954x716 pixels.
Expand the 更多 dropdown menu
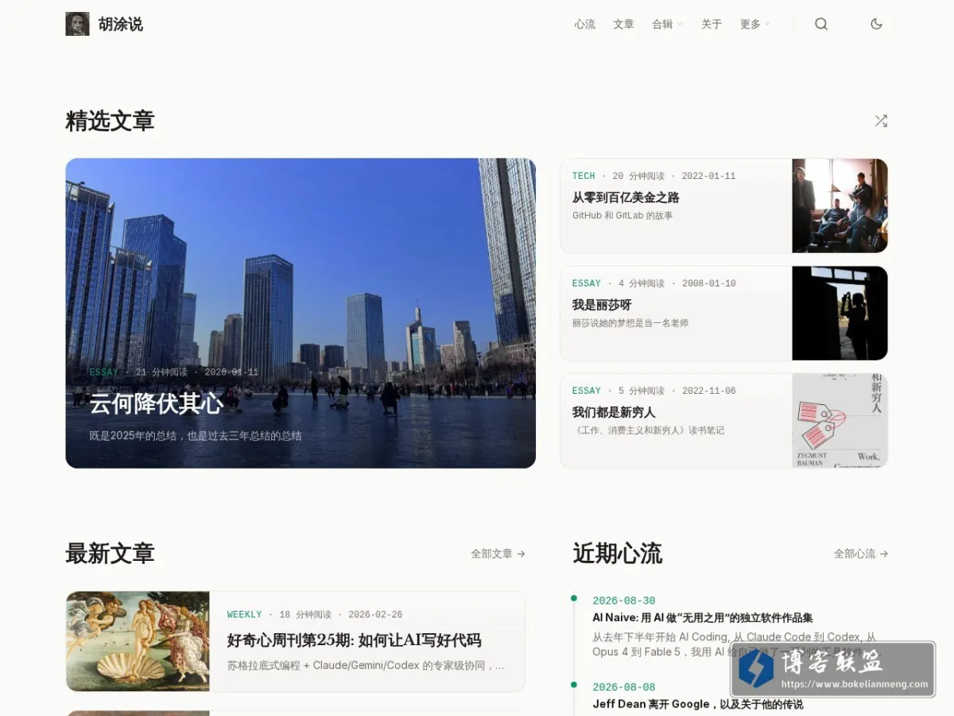(x=754, y=24)
